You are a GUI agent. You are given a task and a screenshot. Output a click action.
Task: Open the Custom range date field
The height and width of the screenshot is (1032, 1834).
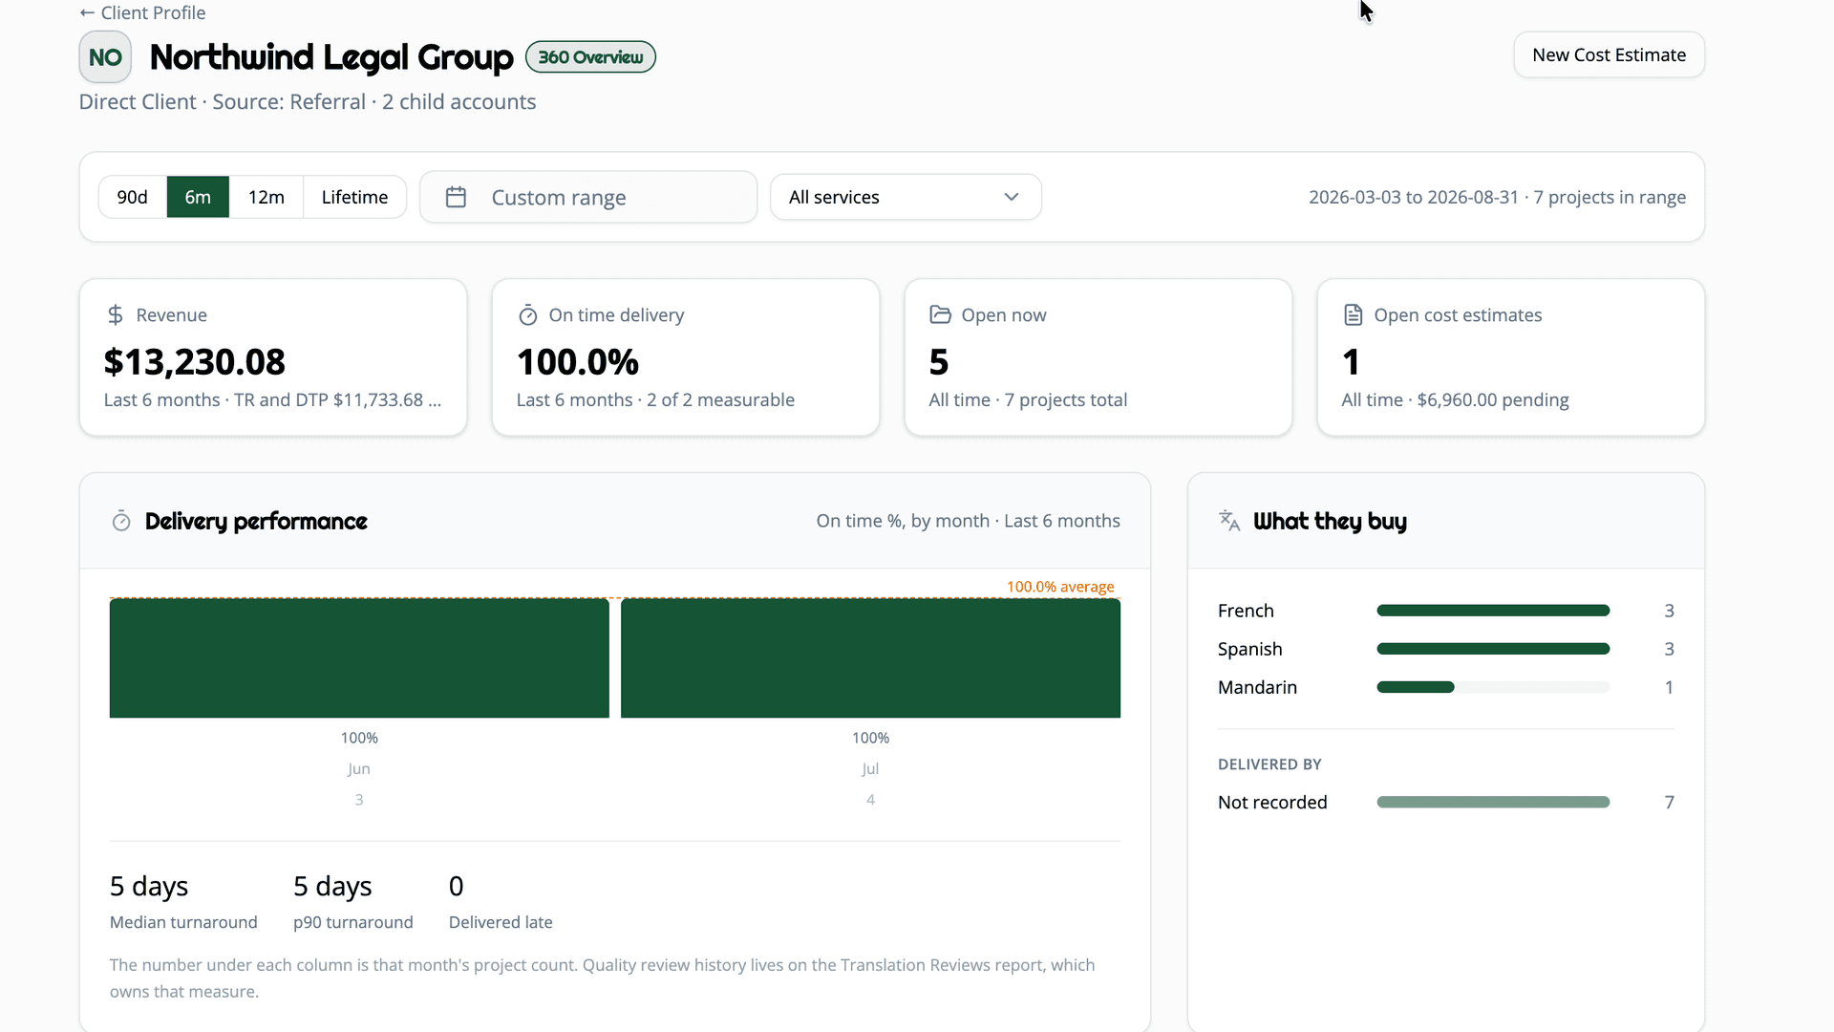(588, 197)
